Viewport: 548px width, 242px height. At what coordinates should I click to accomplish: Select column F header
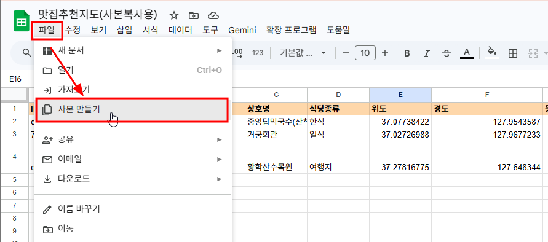487,95
